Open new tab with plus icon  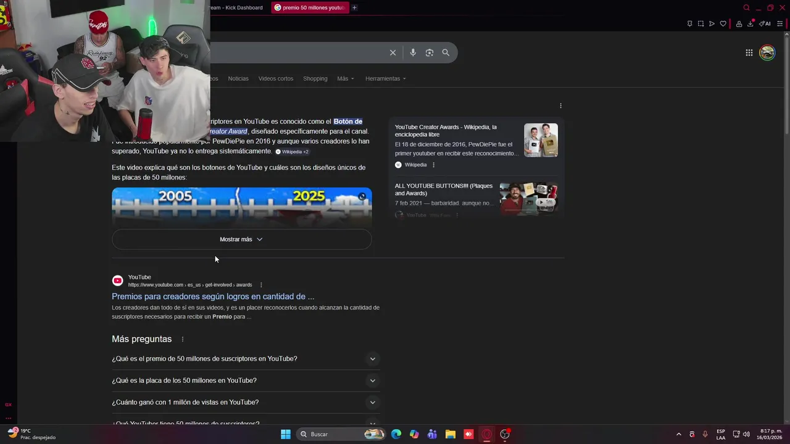[354, 7]
